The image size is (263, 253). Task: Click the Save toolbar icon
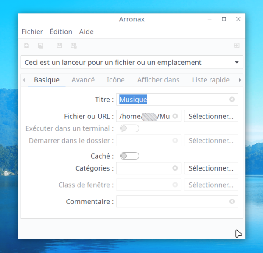coord(60,46)
